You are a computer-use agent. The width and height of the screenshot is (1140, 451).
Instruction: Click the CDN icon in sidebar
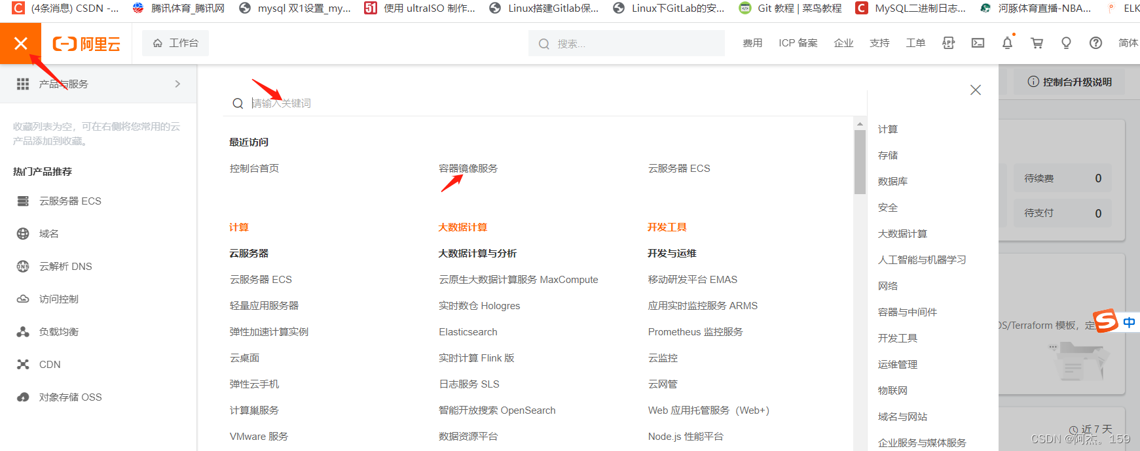[x=23, y=364]
